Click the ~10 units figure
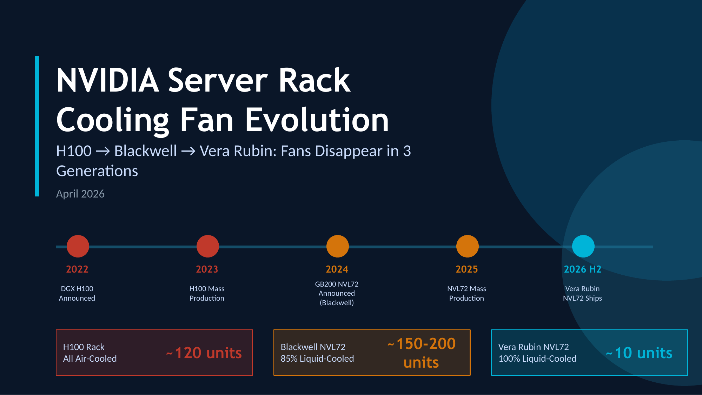The width and height of the screenshot is (702, 395). pyautogui.click(x=639, y=353)
